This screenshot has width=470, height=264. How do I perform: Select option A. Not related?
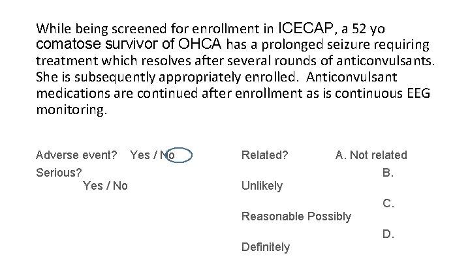(x=371, y=155)
